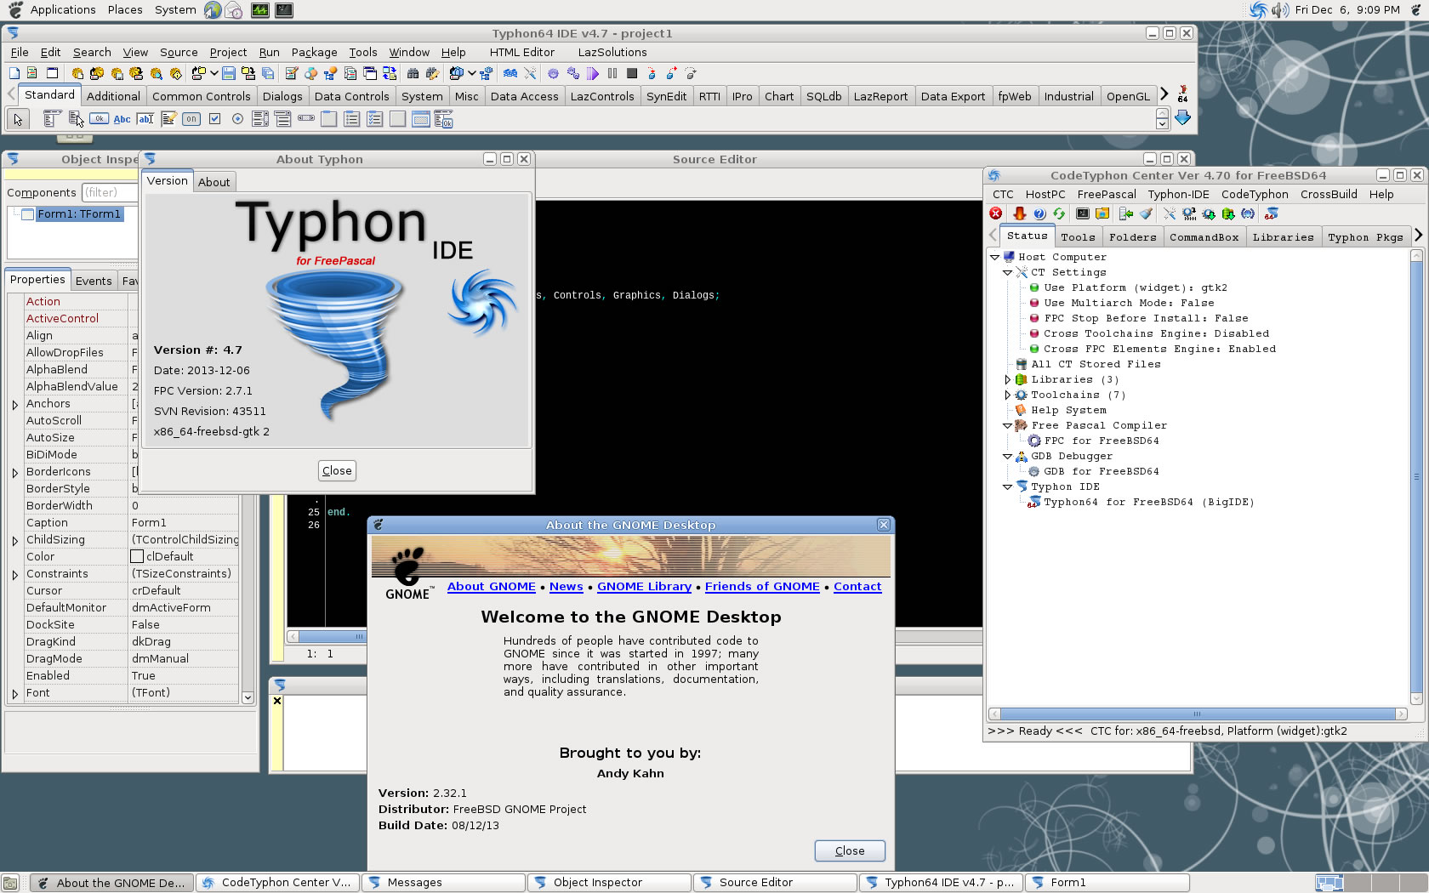The width and height of the screenshot is (1429, 893).
Task: Select the TLabel (Abc) palette component
Action: pyautogui.click(x=122, y=119)
